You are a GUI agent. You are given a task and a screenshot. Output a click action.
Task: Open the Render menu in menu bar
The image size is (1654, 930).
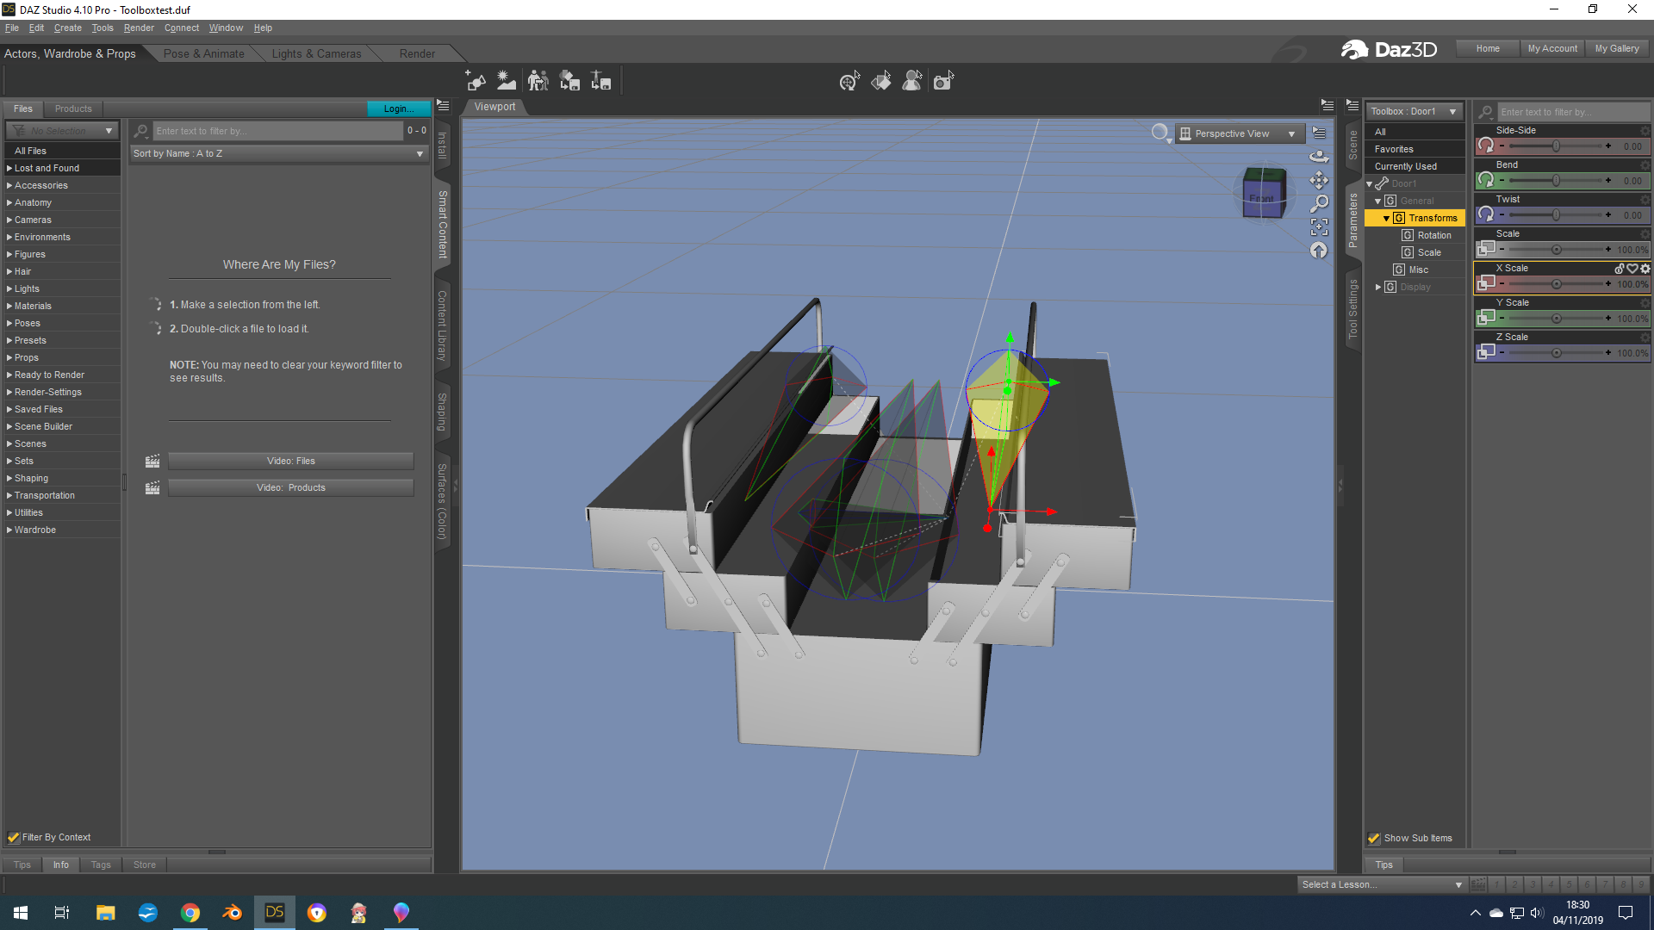tap(138, 28)
